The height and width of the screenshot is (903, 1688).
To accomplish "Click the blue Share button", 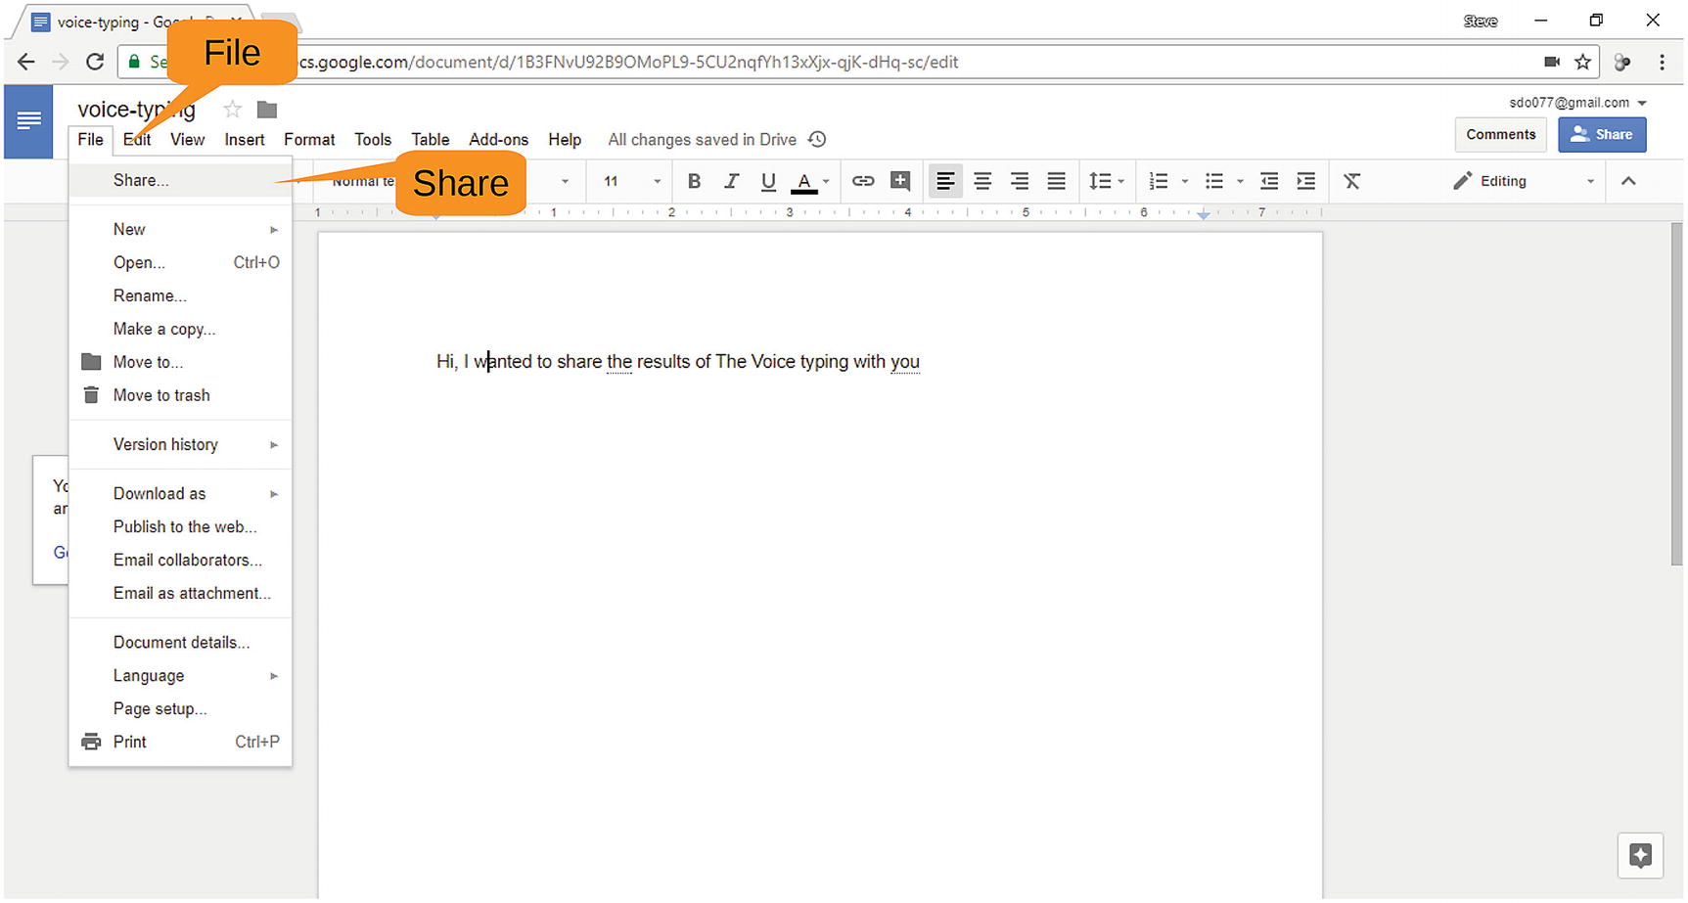I will coord(1601,135).
